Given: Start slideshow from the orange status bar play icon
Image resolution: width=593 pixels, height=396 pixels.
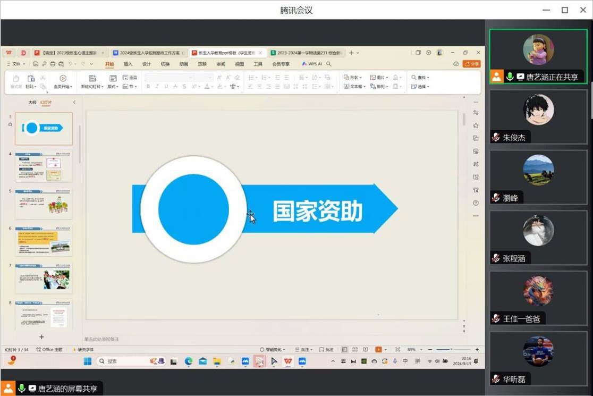Looking at the screenshot, I should click(x=378, y=349).
